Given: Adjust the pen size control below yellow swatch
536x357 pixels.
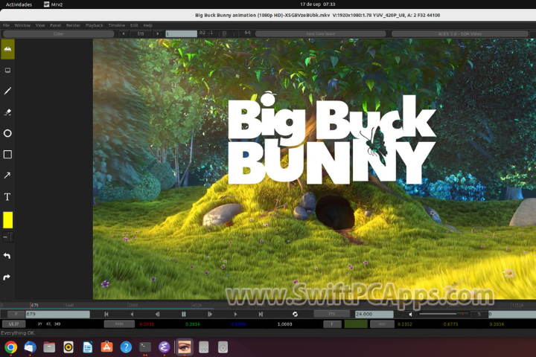Looking at the screenshot, I should click(x=8, y=237).
